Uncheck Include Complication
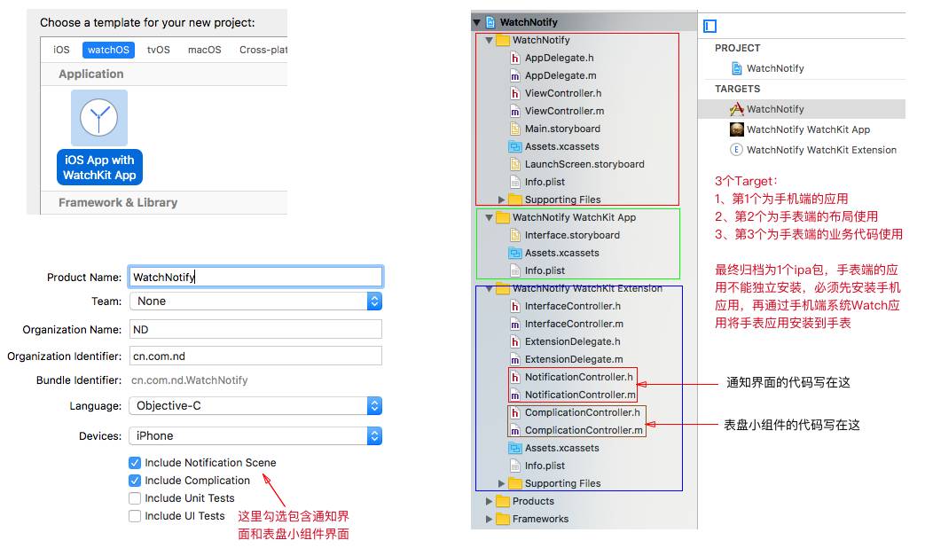 click(x=135, y=481)
